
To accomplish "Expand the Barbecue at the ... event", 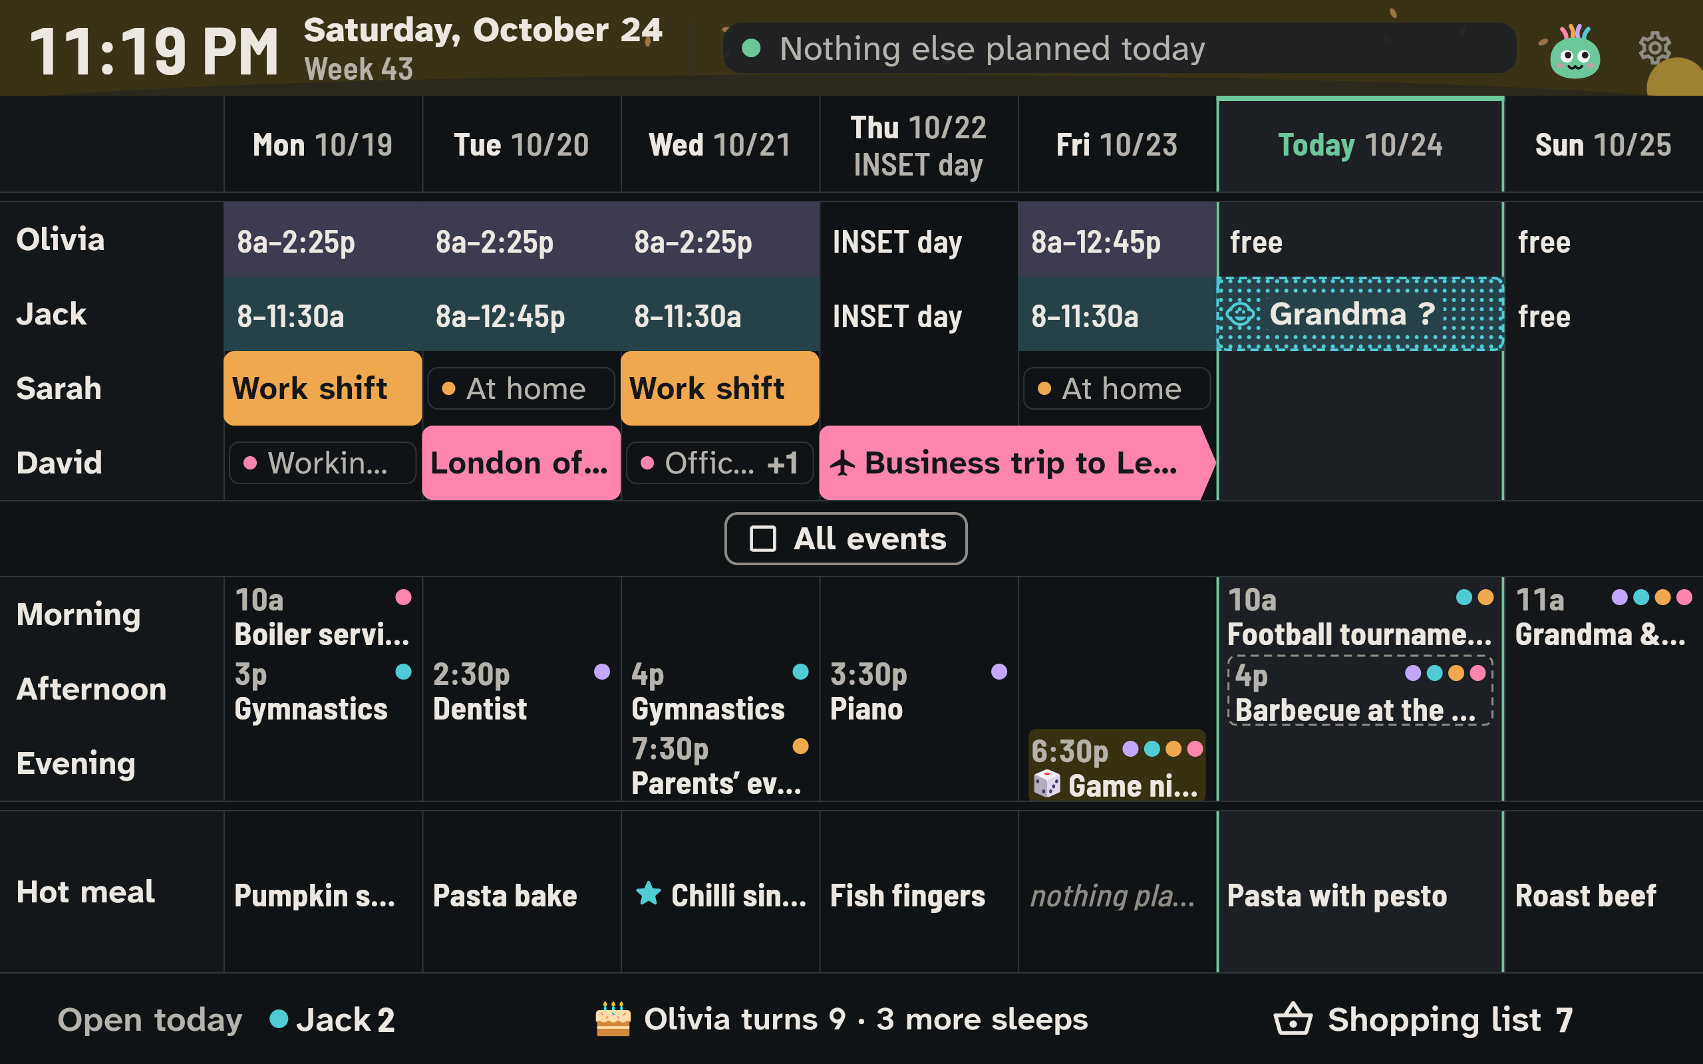I will (x=1360, y=691).
